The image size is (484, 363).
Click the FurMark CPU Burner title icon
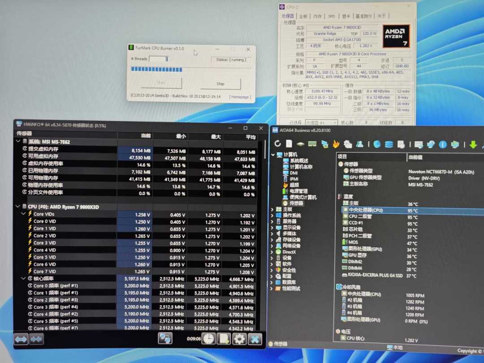coord(131,48)
